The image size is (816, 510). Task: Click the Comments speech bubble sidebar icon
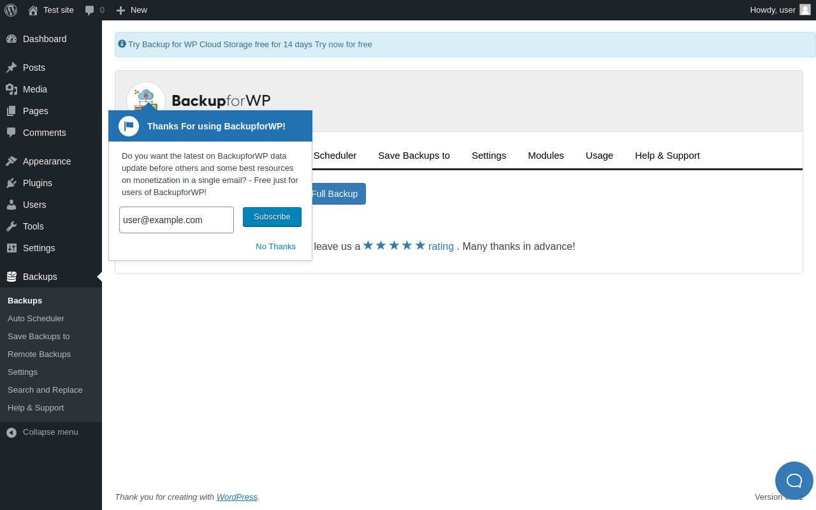coord(11,133)
